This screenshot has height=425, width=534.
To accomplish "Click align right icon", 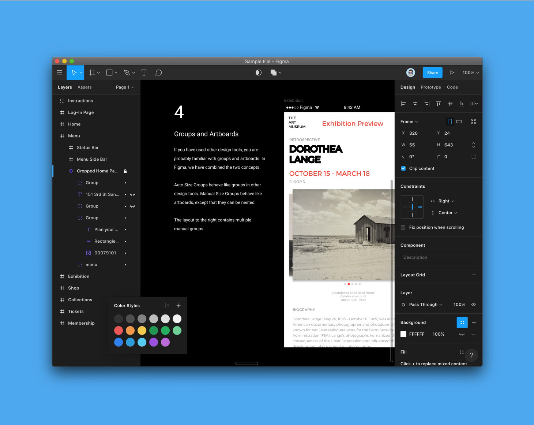I will [427, 104].
